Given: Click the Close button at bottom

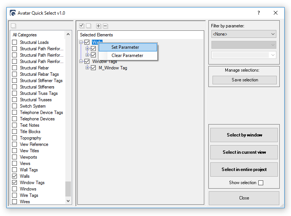Looking at the screenshot, I should 244,198.
